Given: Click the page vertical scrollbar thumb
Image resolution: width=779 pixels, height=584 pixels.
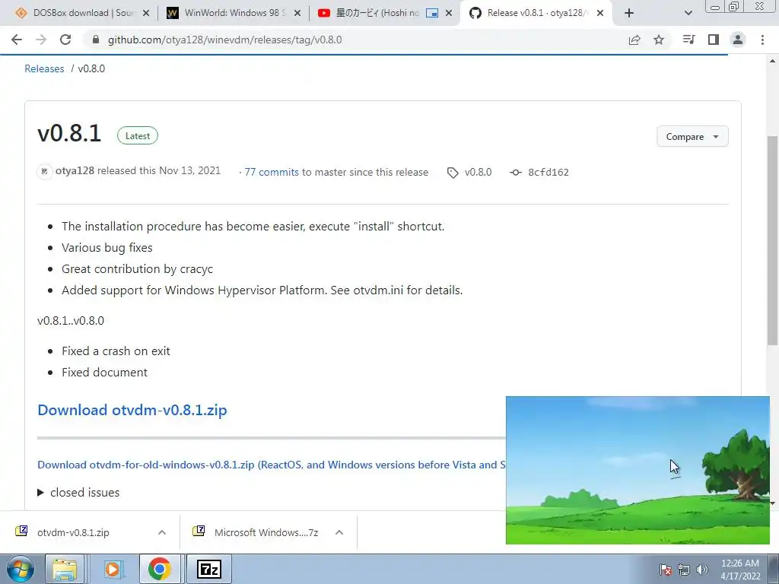Looking at the screenshot, I should 773,240.
